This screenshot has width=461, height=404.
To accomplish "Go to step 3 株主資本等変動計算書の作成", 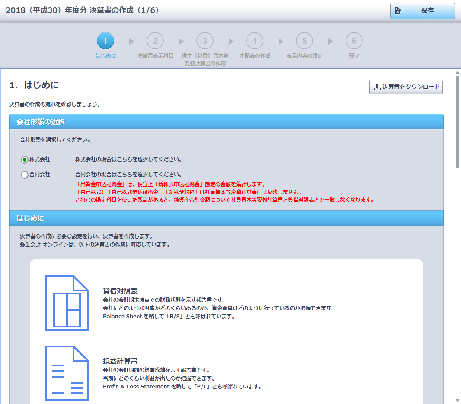I will pyautogui.click(x=205, y=41).
